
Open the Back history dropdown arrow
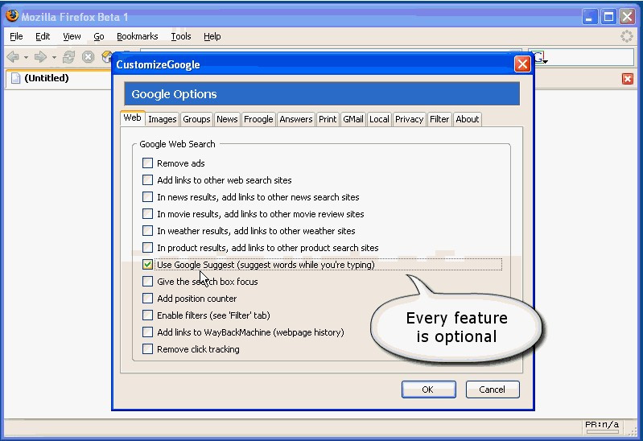pos(26,57)
